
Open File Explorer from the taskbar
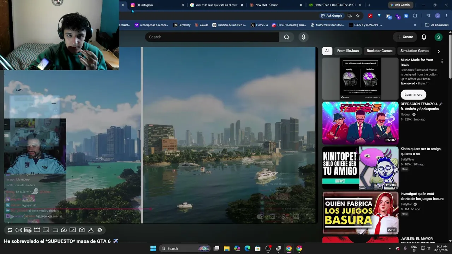[227, 248]
